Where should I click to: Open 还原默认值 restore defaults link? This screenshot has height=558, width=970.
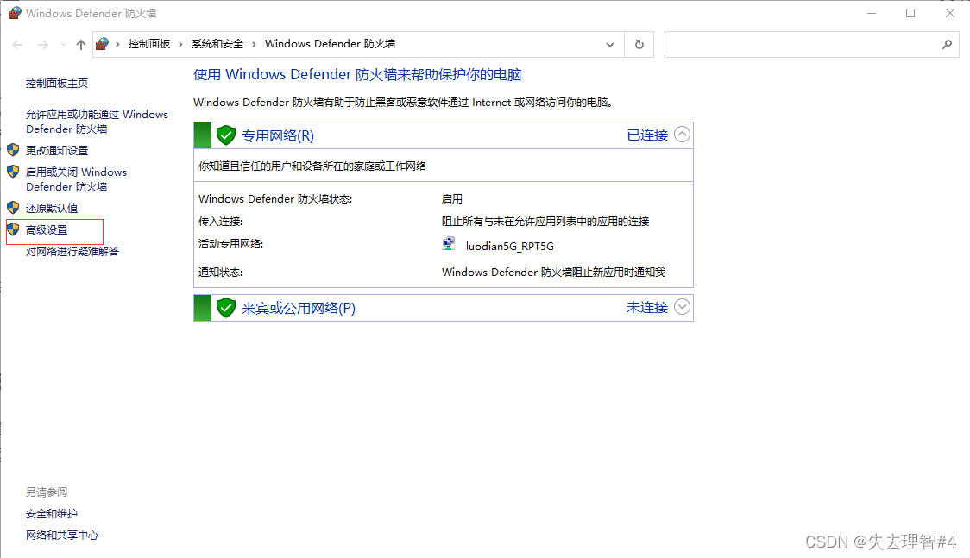(x=51, y=208)
